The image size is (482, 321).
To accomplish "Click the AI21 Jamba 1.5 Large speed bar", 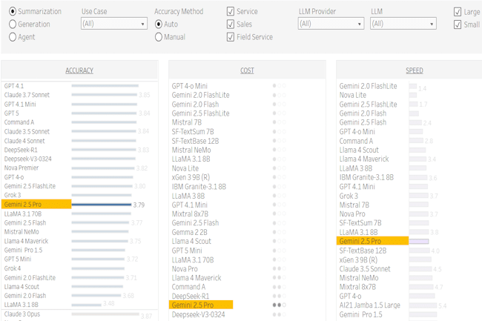I will click(423, 305).
